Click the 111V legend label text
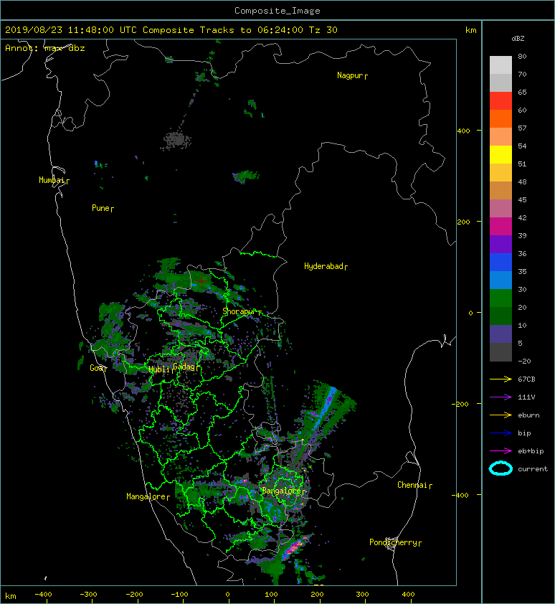This screenshot has height=604, width=555. click(x=526, y=397)
